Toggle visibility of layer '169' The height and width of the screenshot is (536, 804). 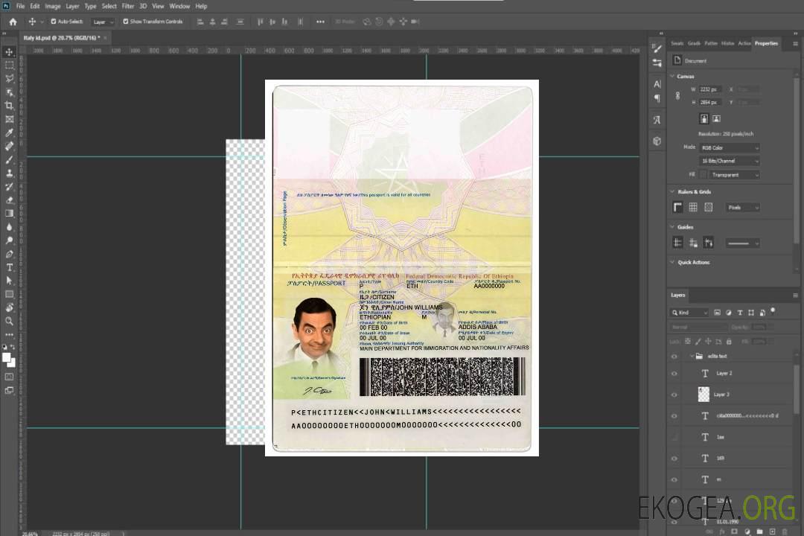(674, 458)
